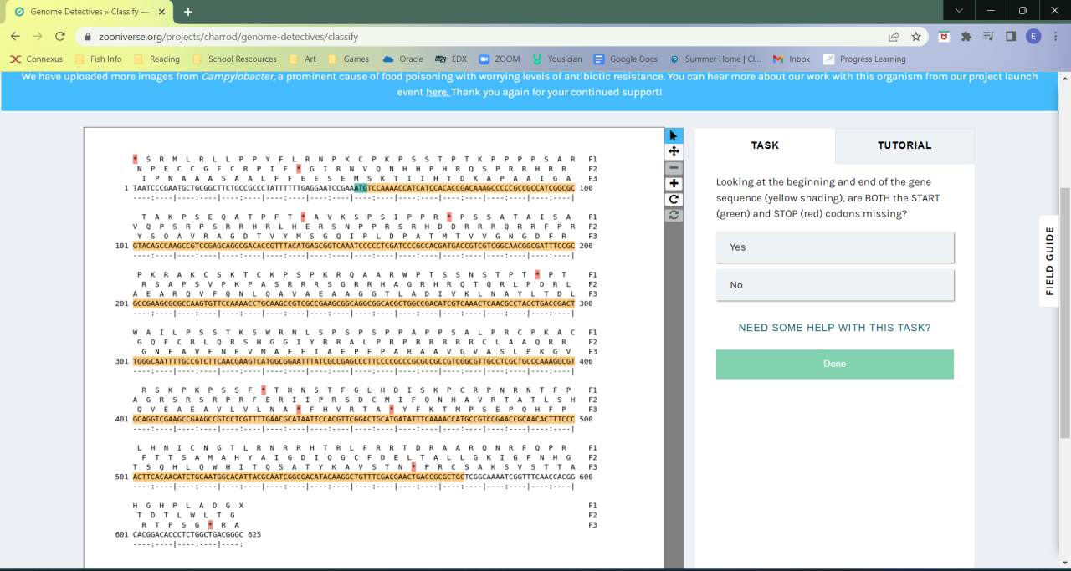Click the sequence line numbered 301
1071x571 pixels.
pyautogui.click(x=354, y=361)
